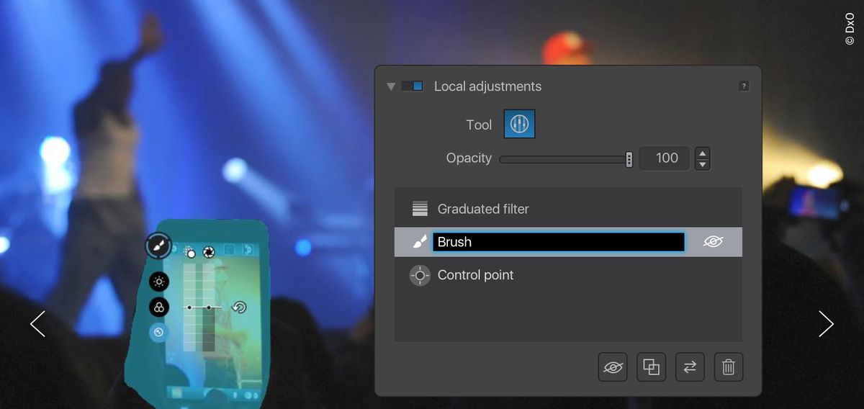Select the Color equalizer three-circles icon
864x409 pixels.
[159, 307]
